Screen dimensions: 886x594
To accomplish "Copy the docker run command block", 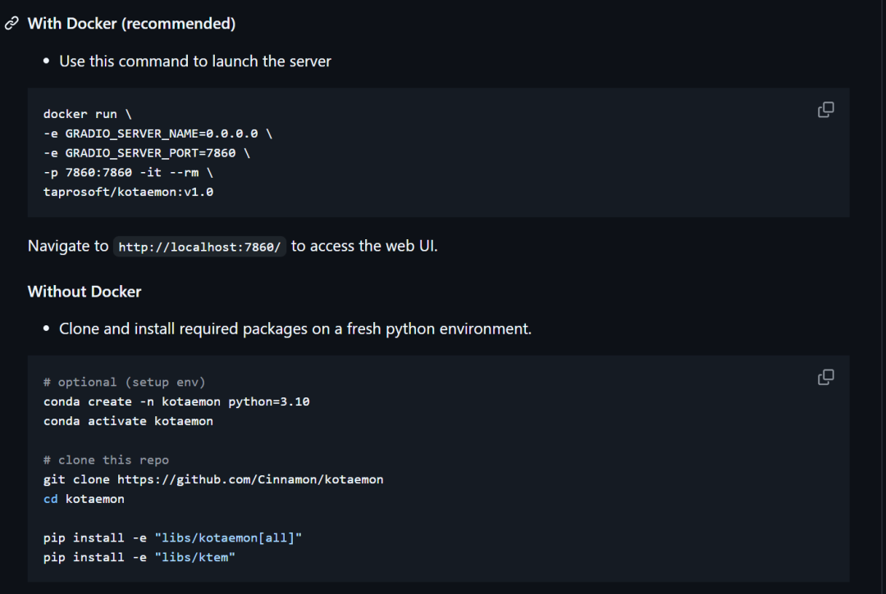I will [x=826, y=110].
